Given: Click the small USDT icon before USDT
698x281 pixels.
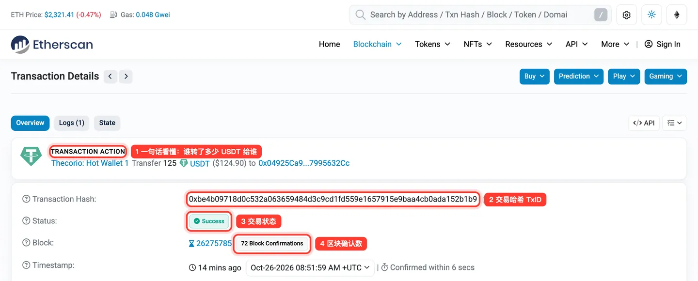Looking at the screenshot, I should pyautogui.click(x=184, y=163).
